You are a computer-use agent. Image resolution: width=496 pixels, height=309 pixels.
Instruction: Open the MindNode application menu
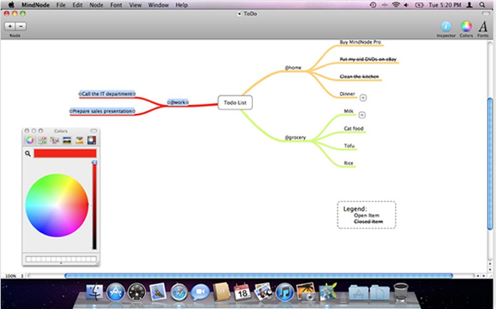coord(35,5)
